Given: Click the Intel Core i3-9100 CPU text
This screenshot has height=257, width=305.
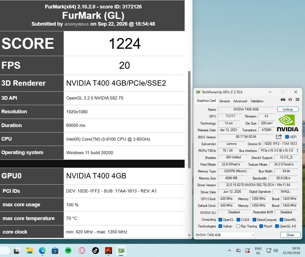Looking at the screenshot, I should (108, 139).
